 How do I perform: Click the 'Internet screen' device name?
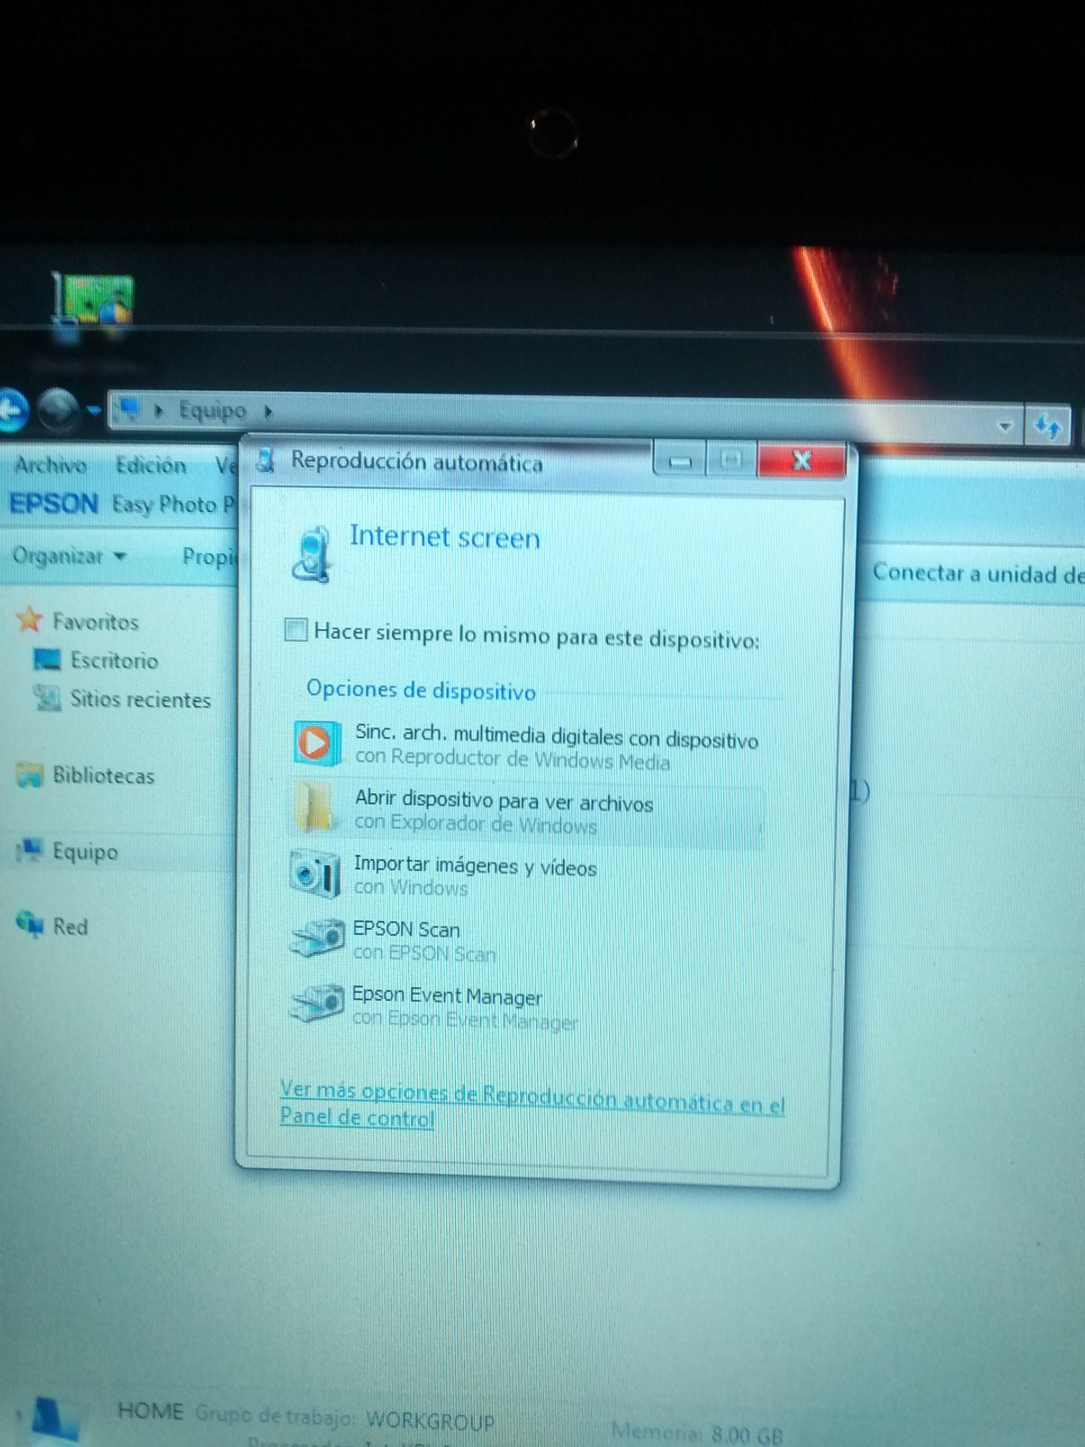pyautogui.click(x=445, y=536)
